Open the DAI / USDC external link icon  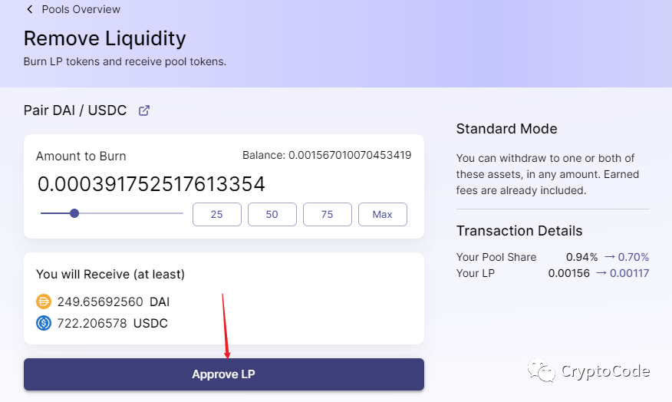coord(144,110)
